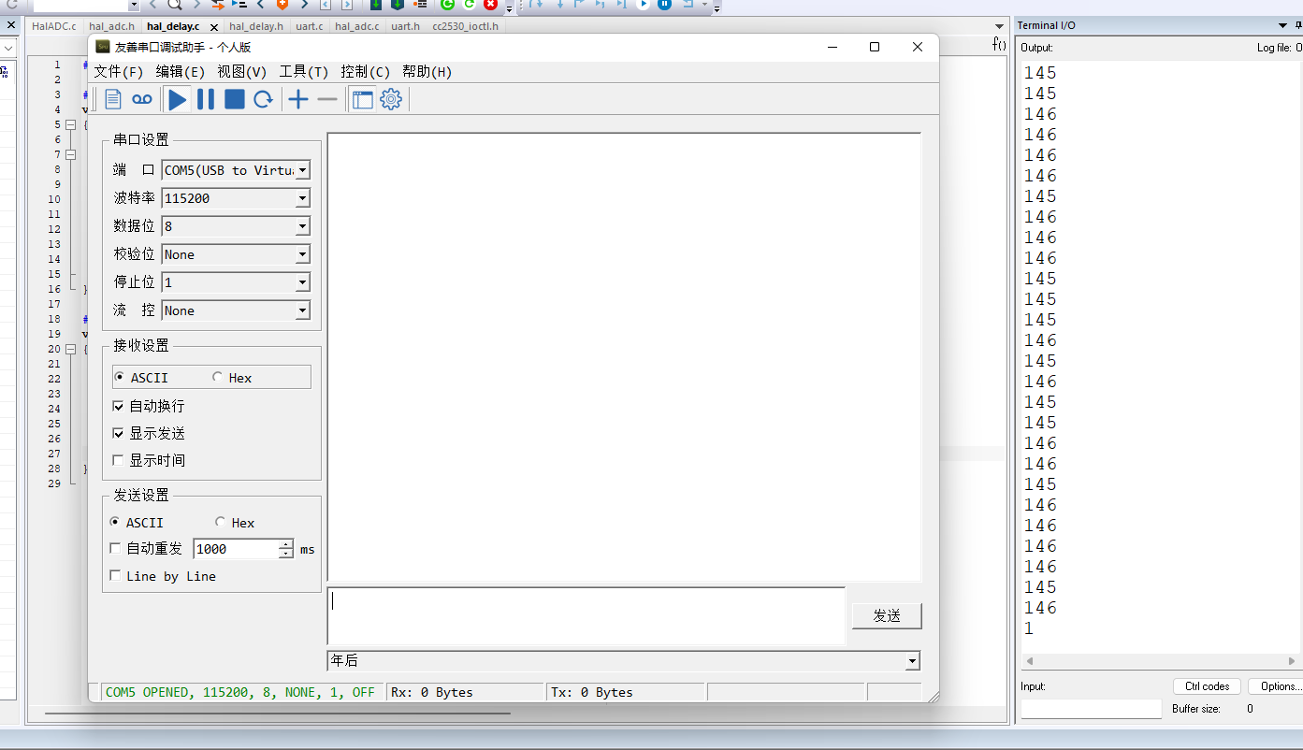Switch to the cc2530_ioctl.h editor tab

click(465, 26)
